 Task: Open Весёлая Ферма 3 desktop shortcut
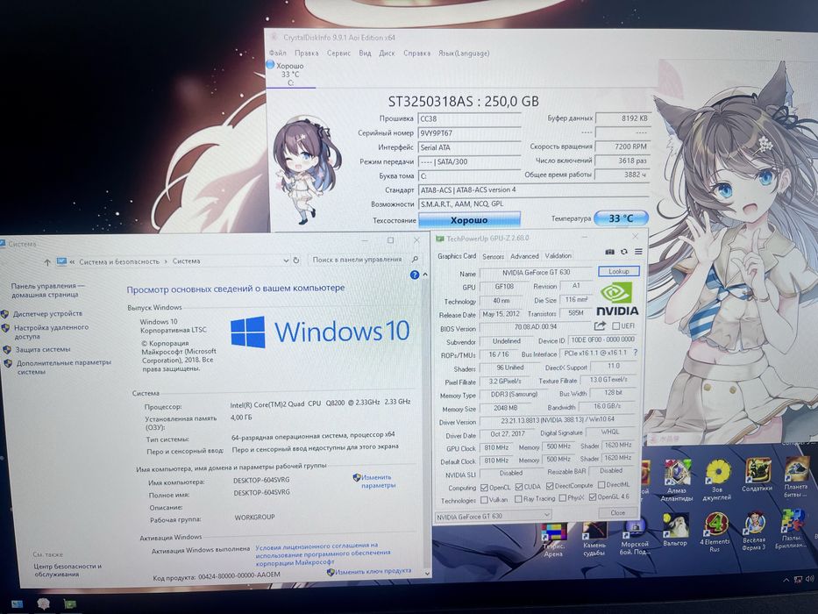pos(754,531)
